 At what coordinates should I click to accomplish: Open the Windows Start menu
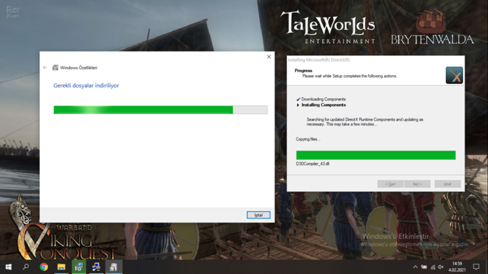(8, 267)
